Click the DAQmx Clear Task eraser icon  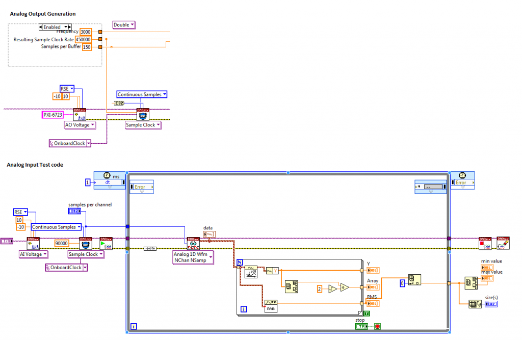point(503,243)
